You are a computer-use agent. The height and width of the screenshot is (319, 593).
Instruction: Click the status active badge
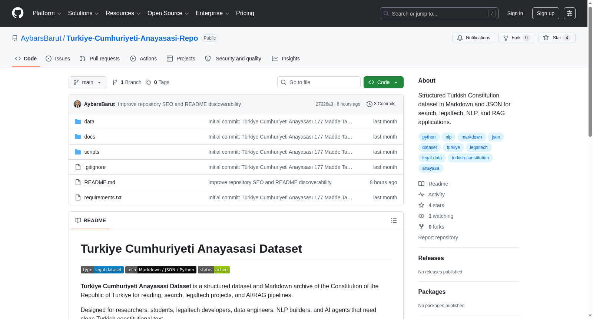(214, 270)
